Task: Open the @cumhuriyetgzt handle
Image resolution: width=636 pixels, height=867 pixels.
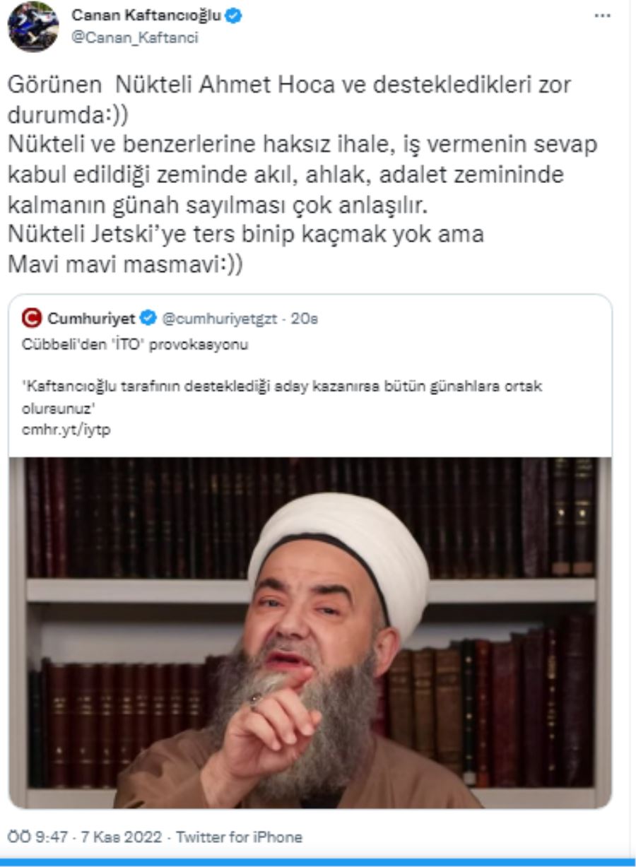Action: [x=220, y=319]
